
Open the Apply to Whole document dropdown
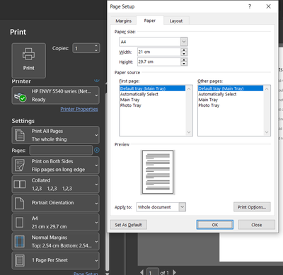coord(182,207)
